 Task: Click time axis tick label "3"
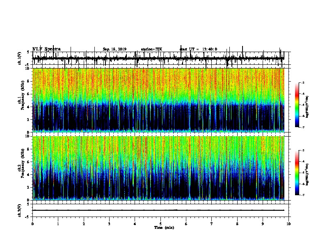[109, 224]
